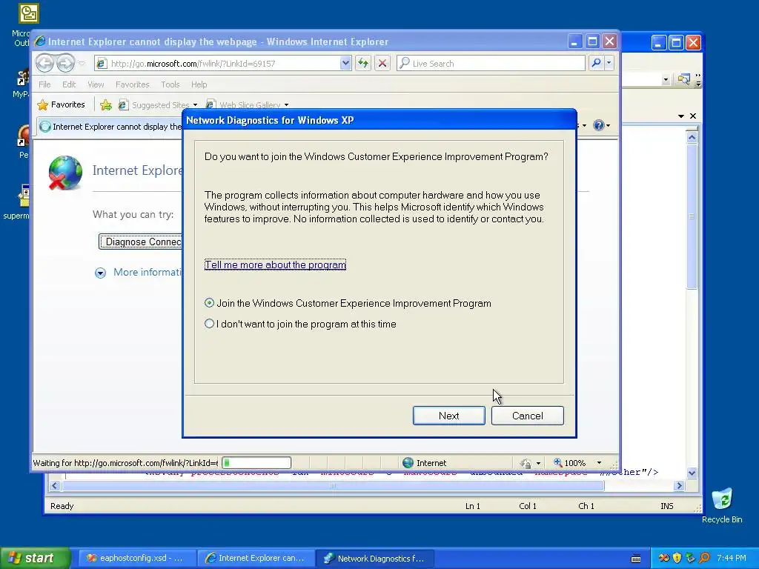Screen dimensions: 759x569
Task: Open the zoom level dropdown arrow
Action: tap(599, 463)
